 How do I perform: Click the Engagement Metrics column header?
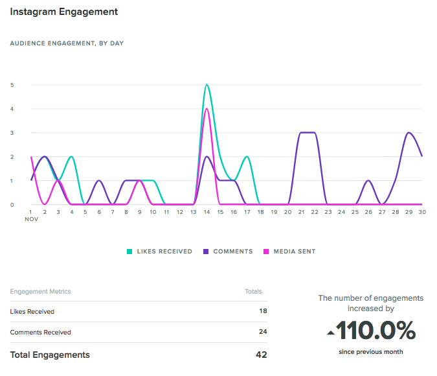(x=40, y=292)
